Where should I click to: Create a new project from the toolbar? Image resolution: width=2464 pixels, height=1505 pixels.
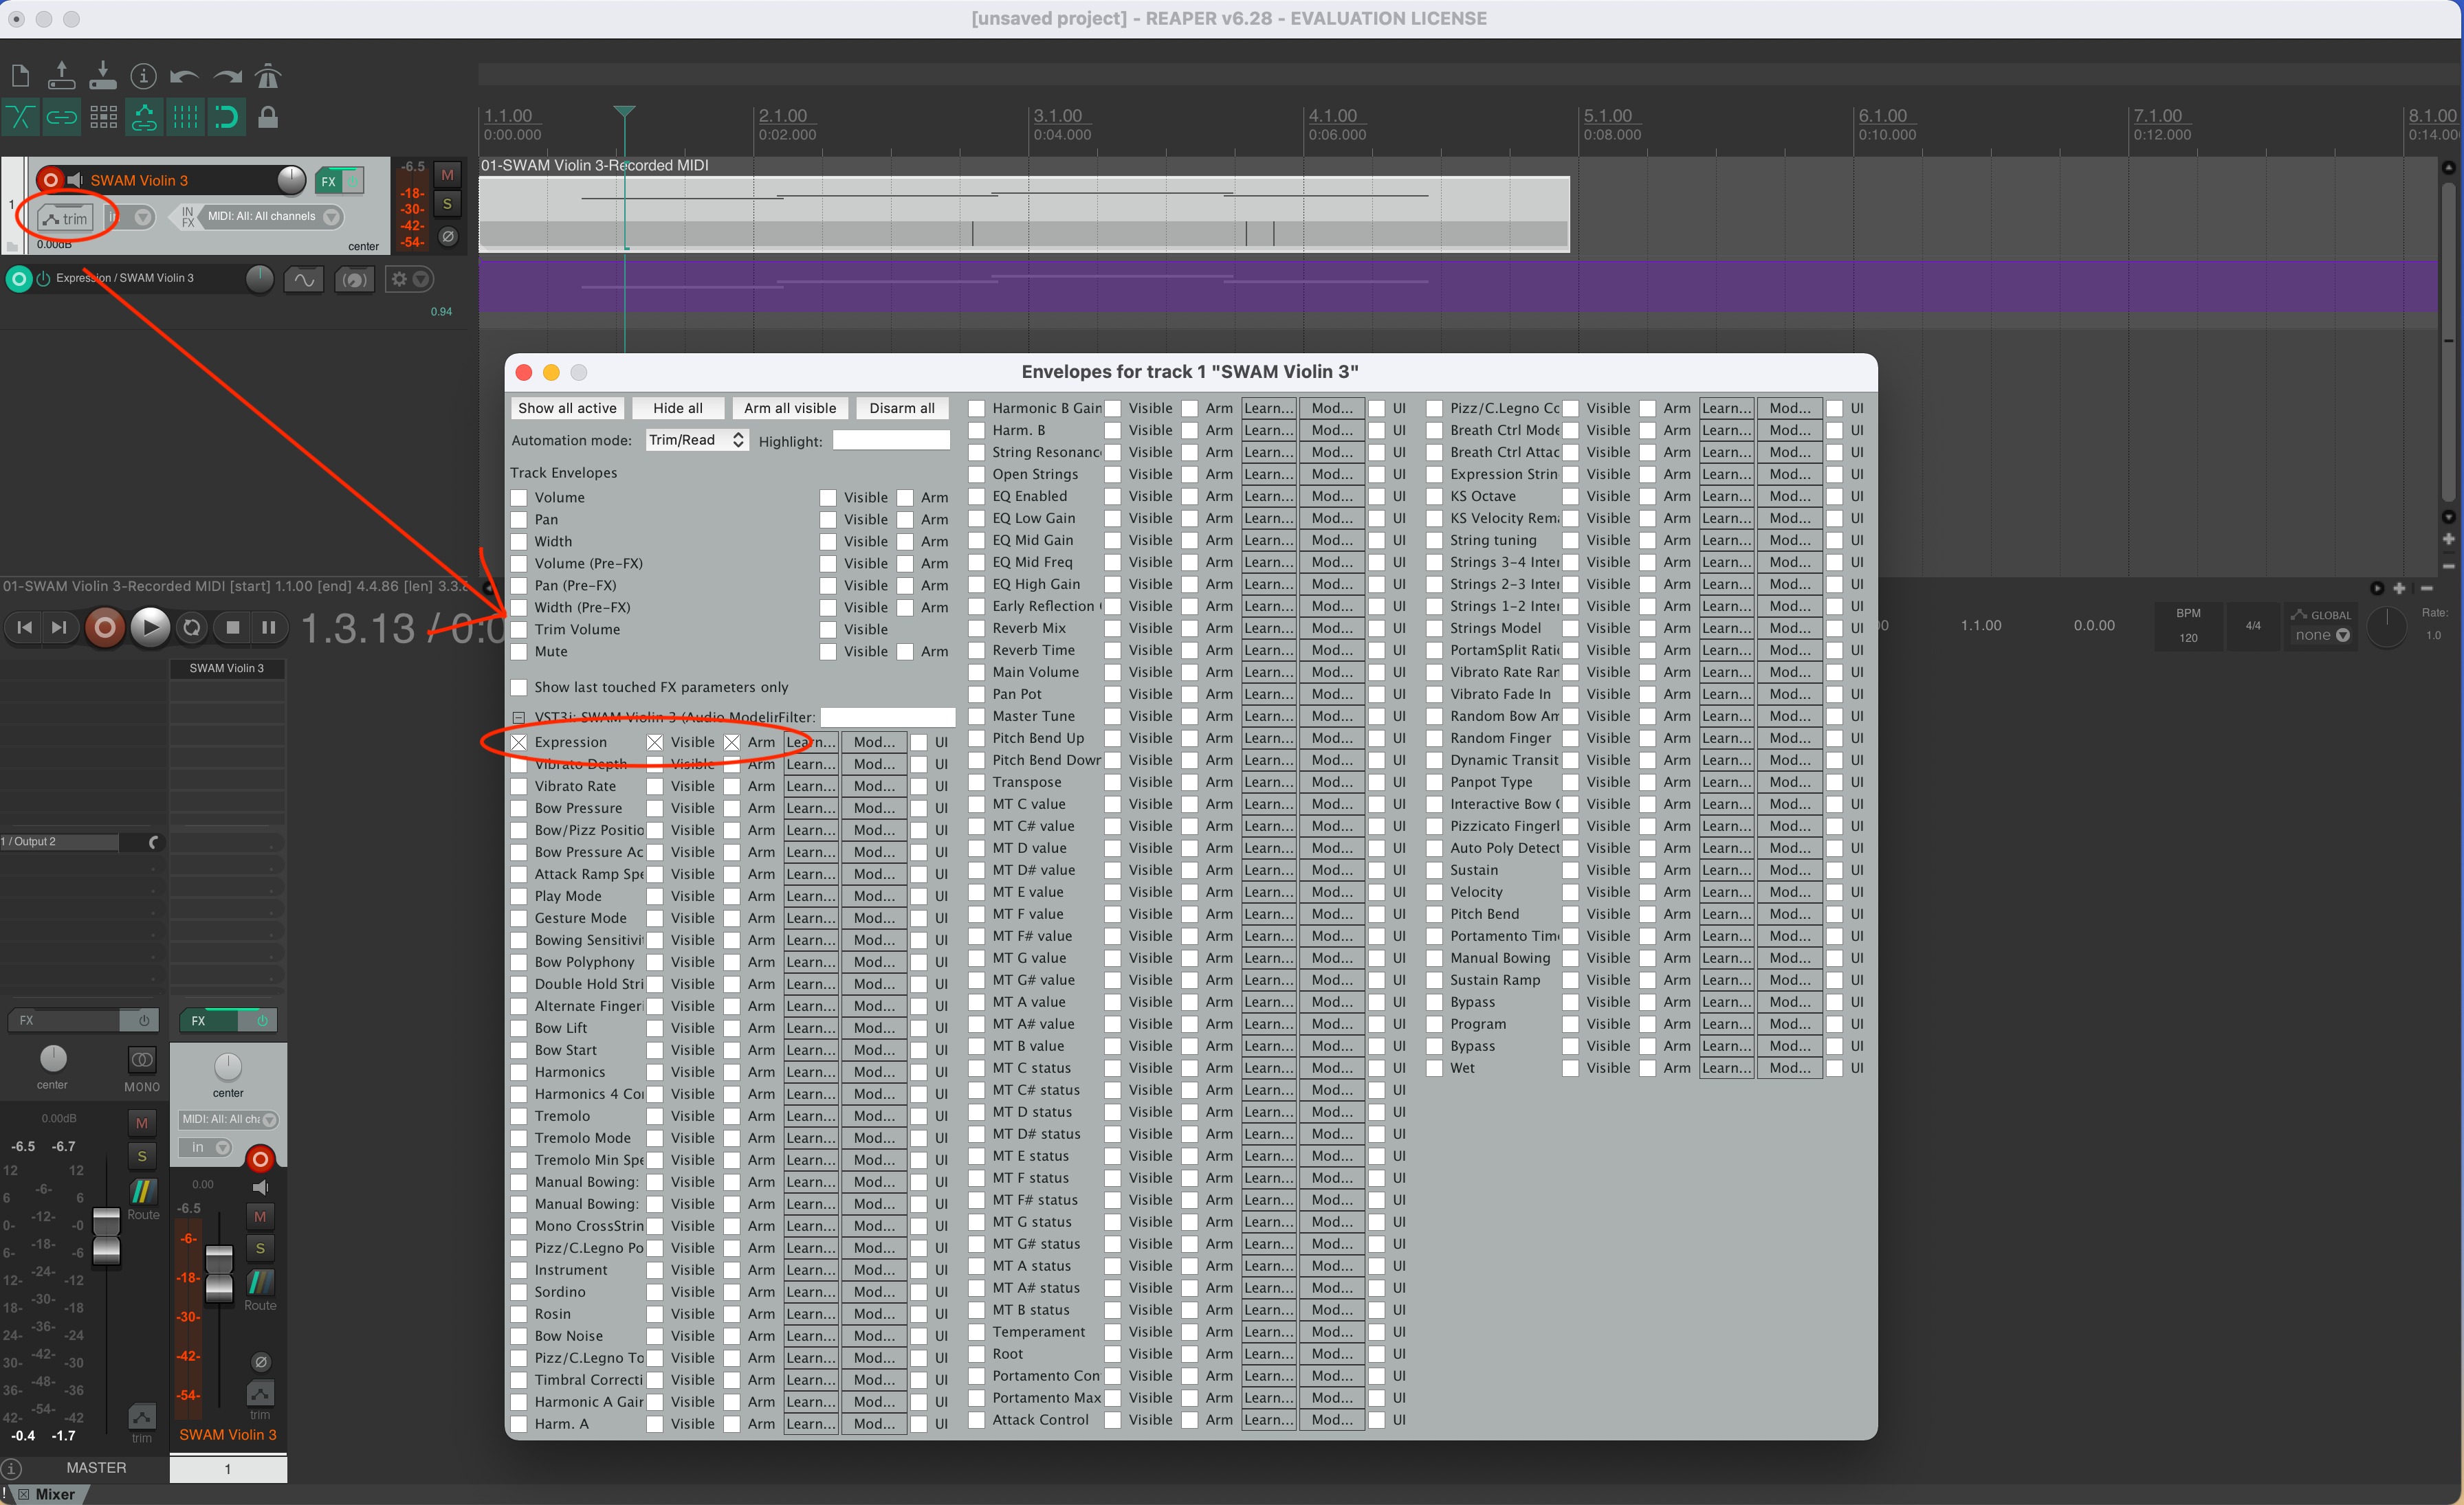click(21, 76)
